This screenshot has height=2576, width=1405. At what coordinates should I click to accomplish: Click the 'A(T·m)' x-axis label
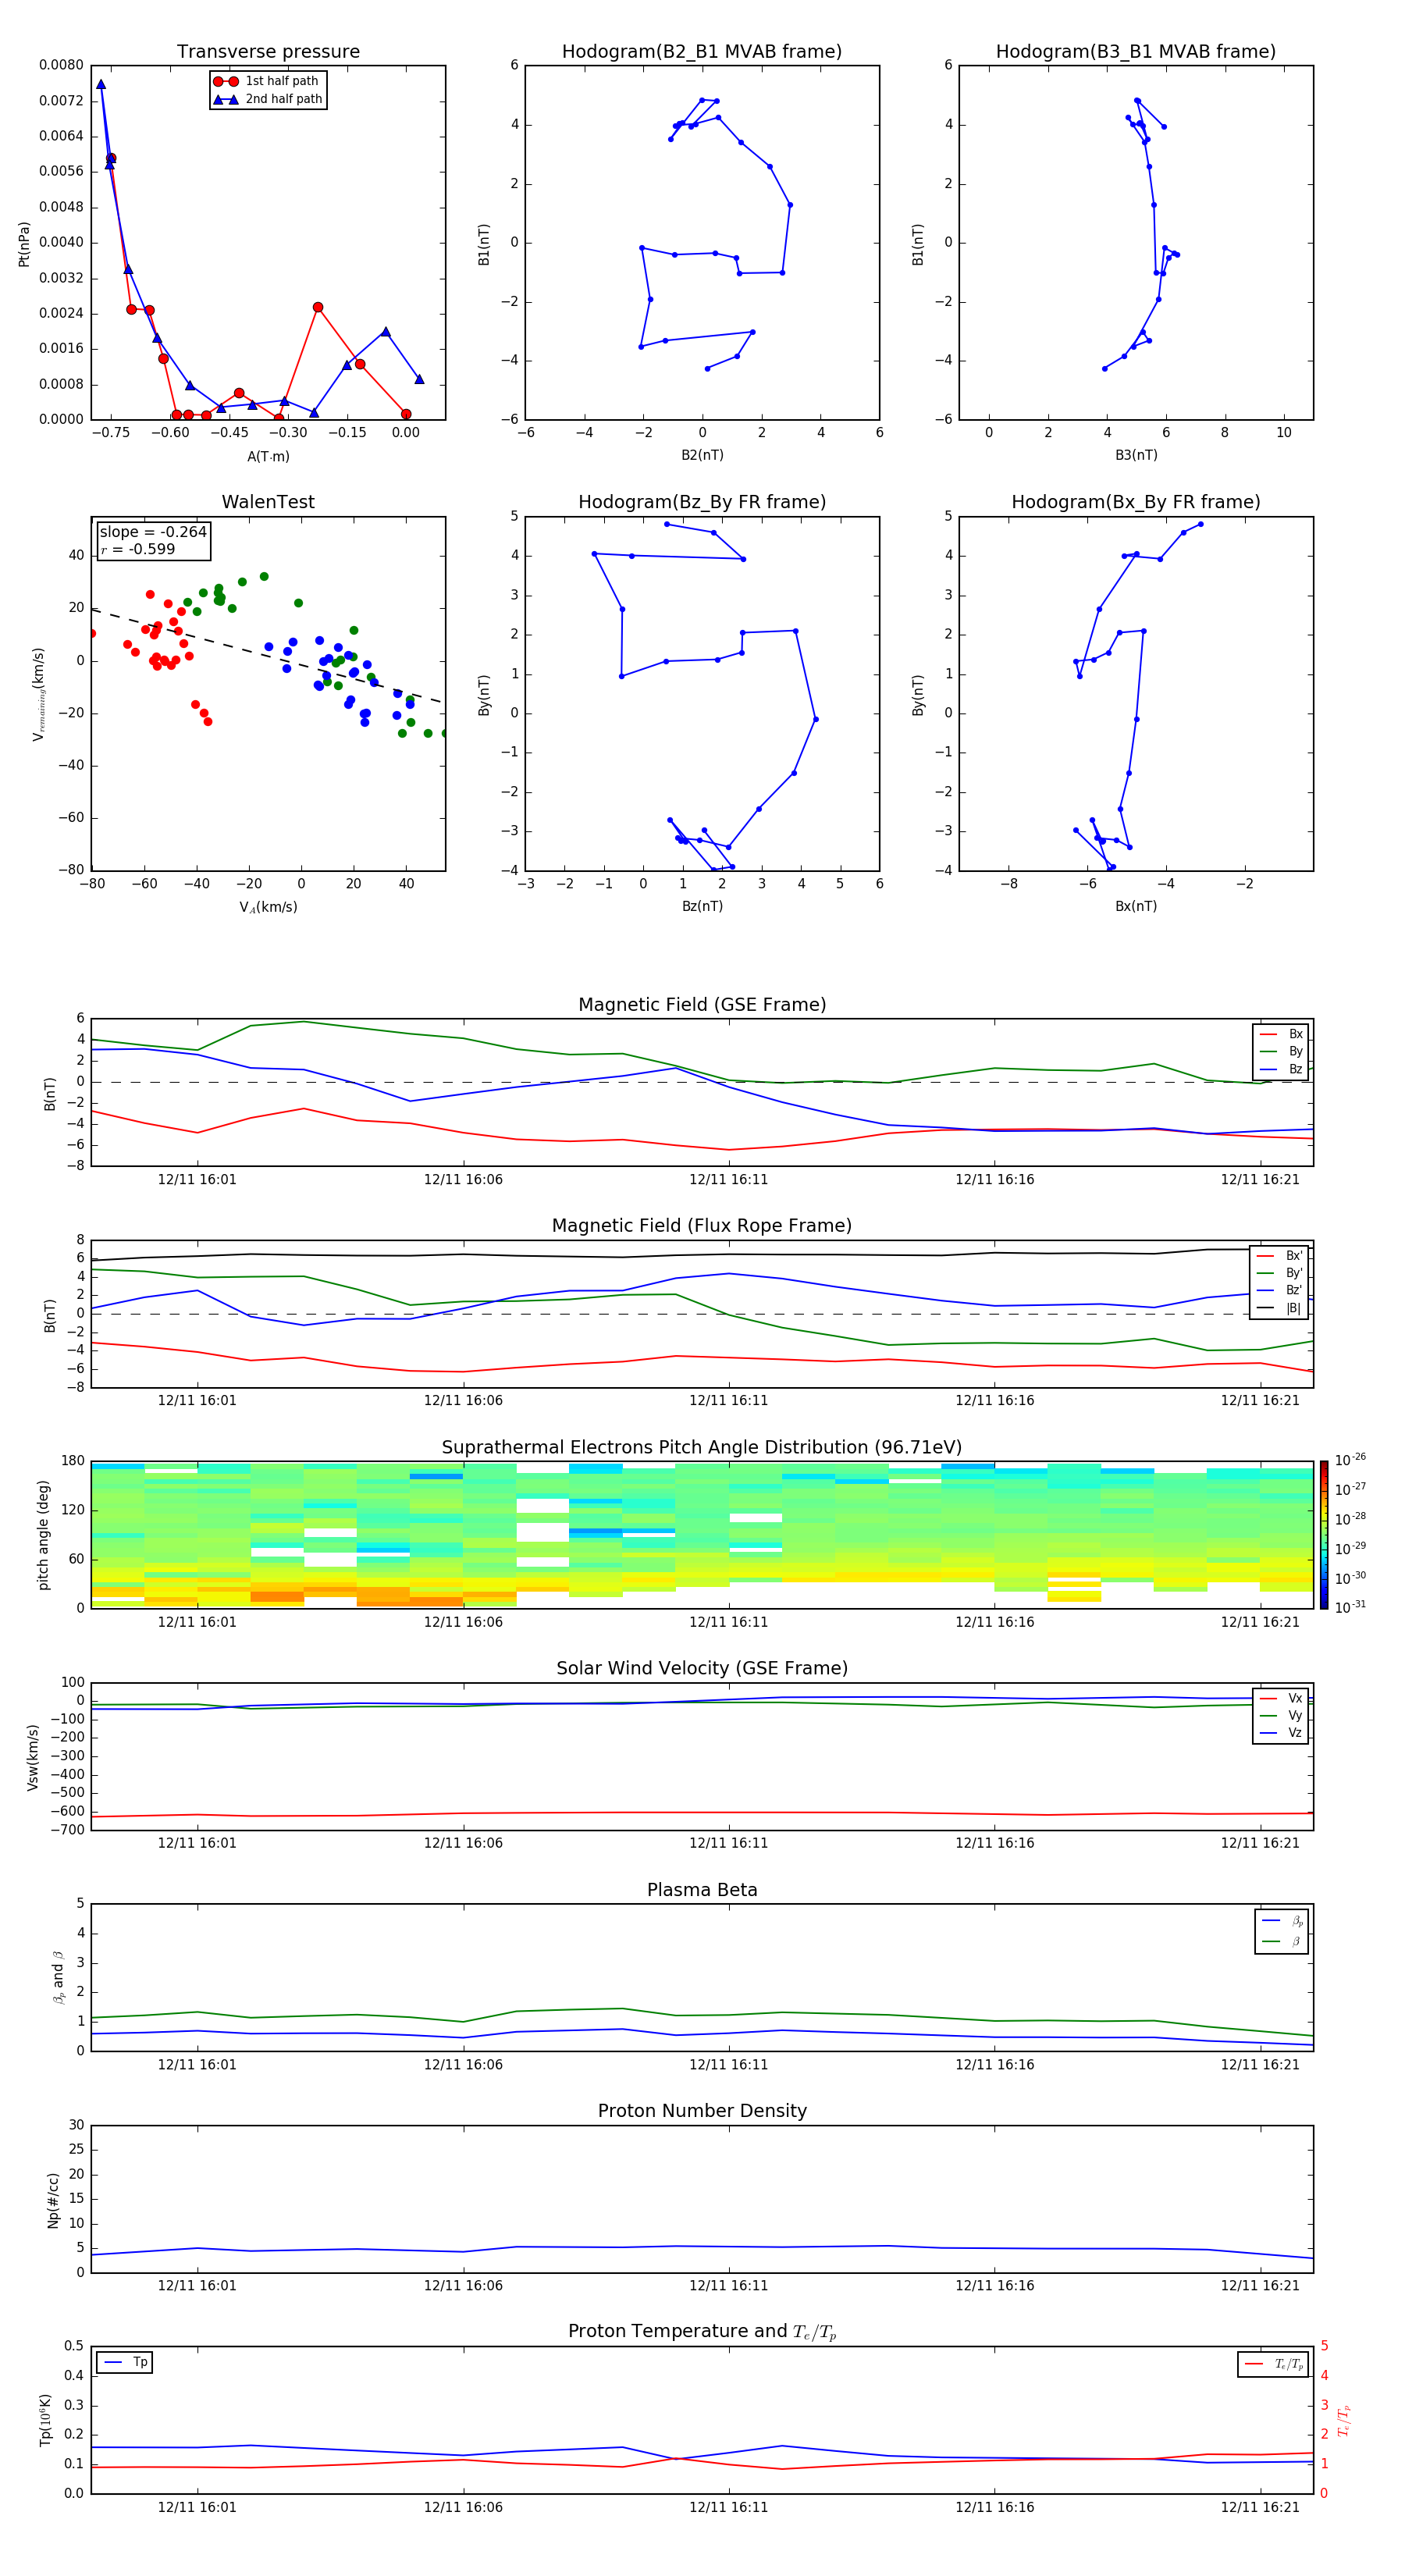pos(268,456)
